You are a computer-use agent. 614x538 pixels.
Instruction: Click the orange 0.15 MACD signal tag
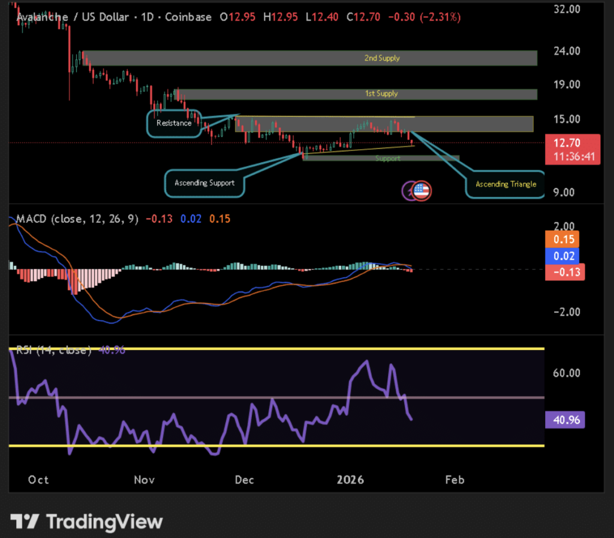click(x=564, y=240)
